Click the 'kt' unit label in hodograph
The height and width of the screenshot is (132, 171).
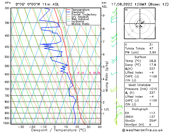pyautogui.click(x=126, y=10)
